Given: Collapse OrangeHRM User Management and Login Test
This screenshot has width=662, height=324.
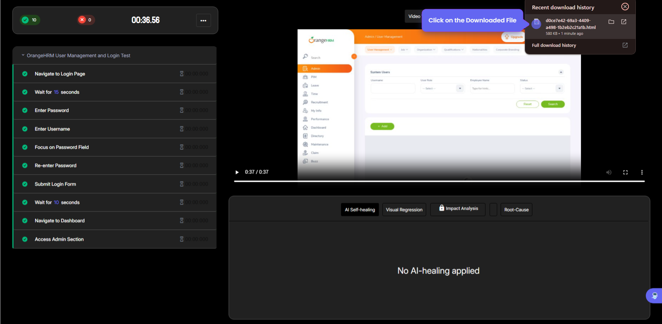Looking at the screenshot, I should (23, 55).
